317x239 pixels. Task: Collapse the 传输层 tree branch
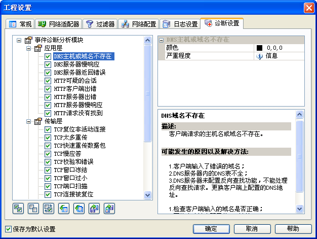click(x=29, y=121)
